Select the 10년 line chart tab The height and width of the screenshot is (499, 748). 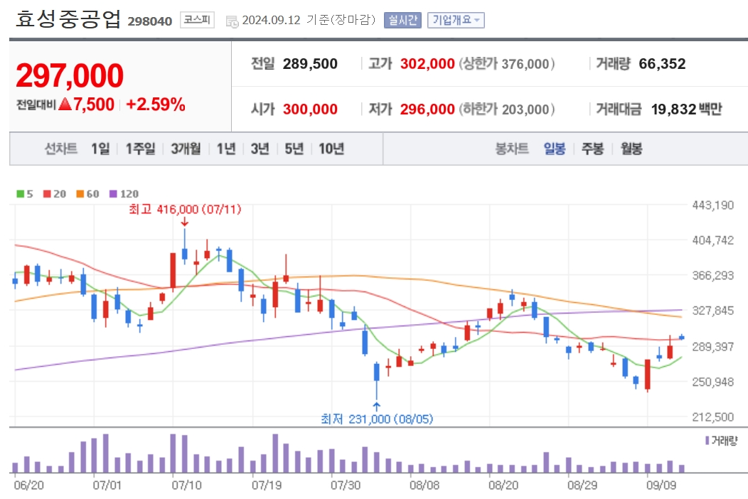coord(331,149)
